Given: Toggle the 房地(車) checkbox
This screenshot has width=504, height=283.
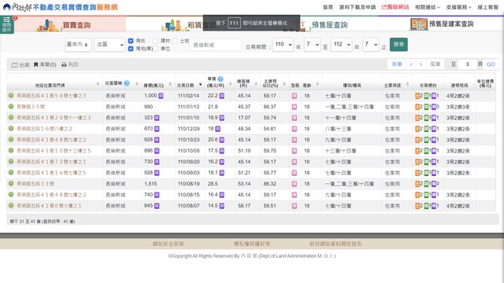Looking at the screenshot, I should [131, 49].
